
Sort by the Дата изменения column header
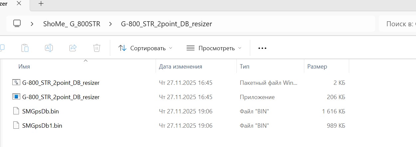pyautogui.click(x=181, y=67)
